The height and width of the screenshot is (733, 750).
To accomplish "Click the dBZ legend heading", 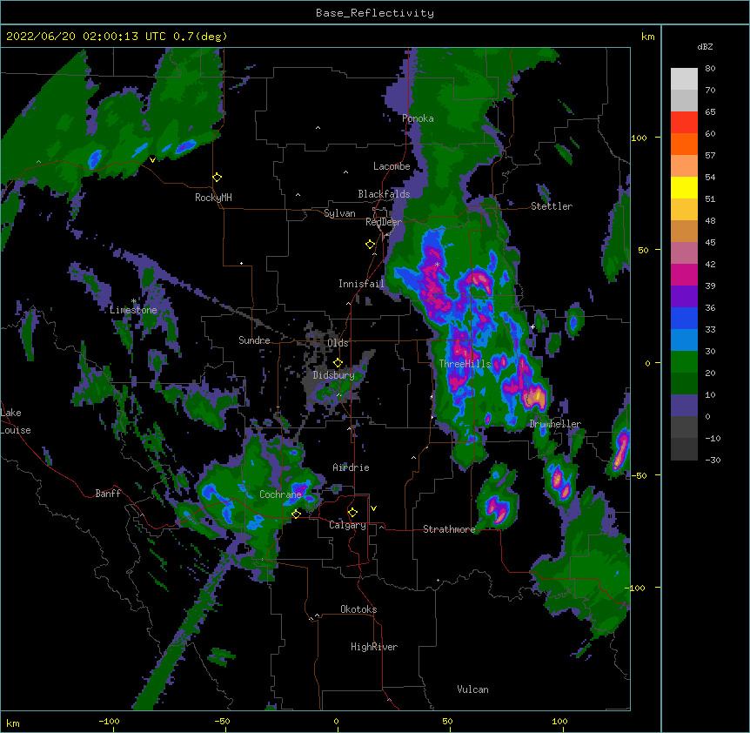I will coord(705,46).
